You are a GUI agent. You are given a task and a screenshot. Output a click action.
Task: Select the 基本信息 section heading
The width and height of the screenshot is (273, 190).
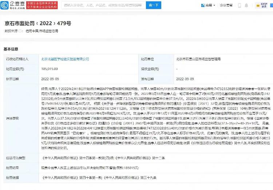(11, 49)
